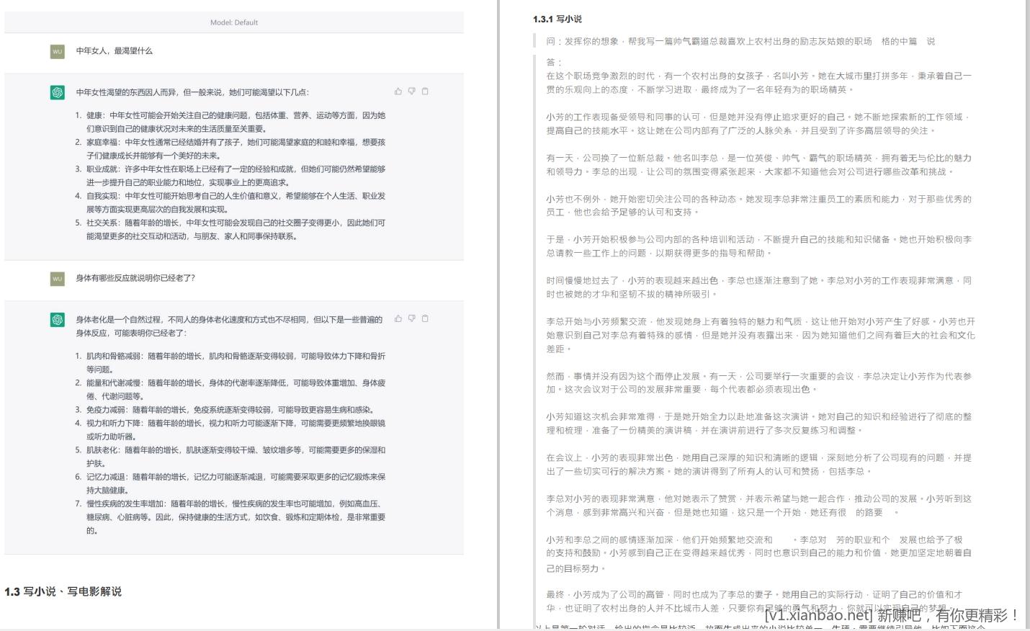The height and width of the screenshot is (631, 1030).
Task: Click list item 能量和代谢减慢
Action: (230, 389)
